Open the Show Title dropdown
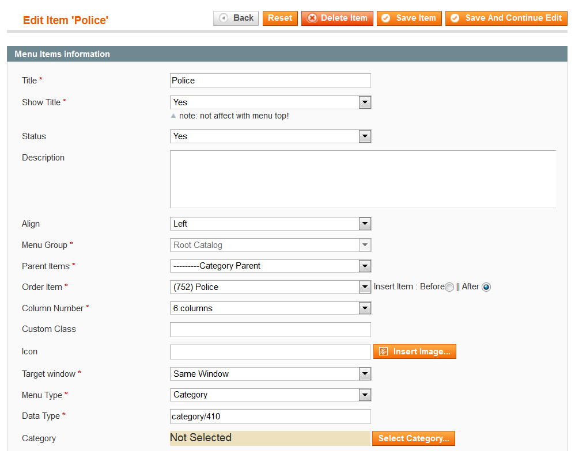The image size is (575, 451). [270, 102]
